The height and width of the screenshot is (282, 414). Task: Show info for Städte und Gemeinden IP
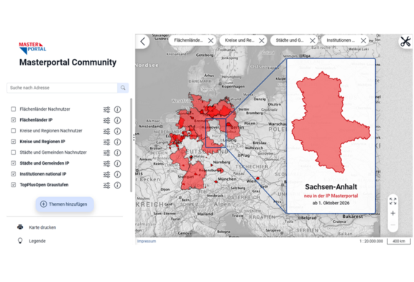click(117, 163)
